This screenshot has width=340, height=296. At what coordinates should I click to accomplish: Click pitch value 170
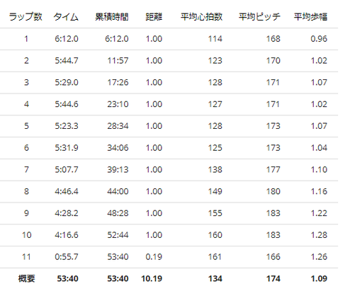coord(273,61)
